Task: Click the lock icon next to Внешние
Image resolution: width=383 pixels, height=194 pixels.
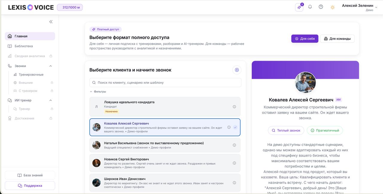Action: 52,83
